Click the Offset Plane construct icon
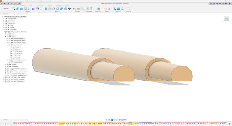The image size is (232, 126). (x=98, y=9)
